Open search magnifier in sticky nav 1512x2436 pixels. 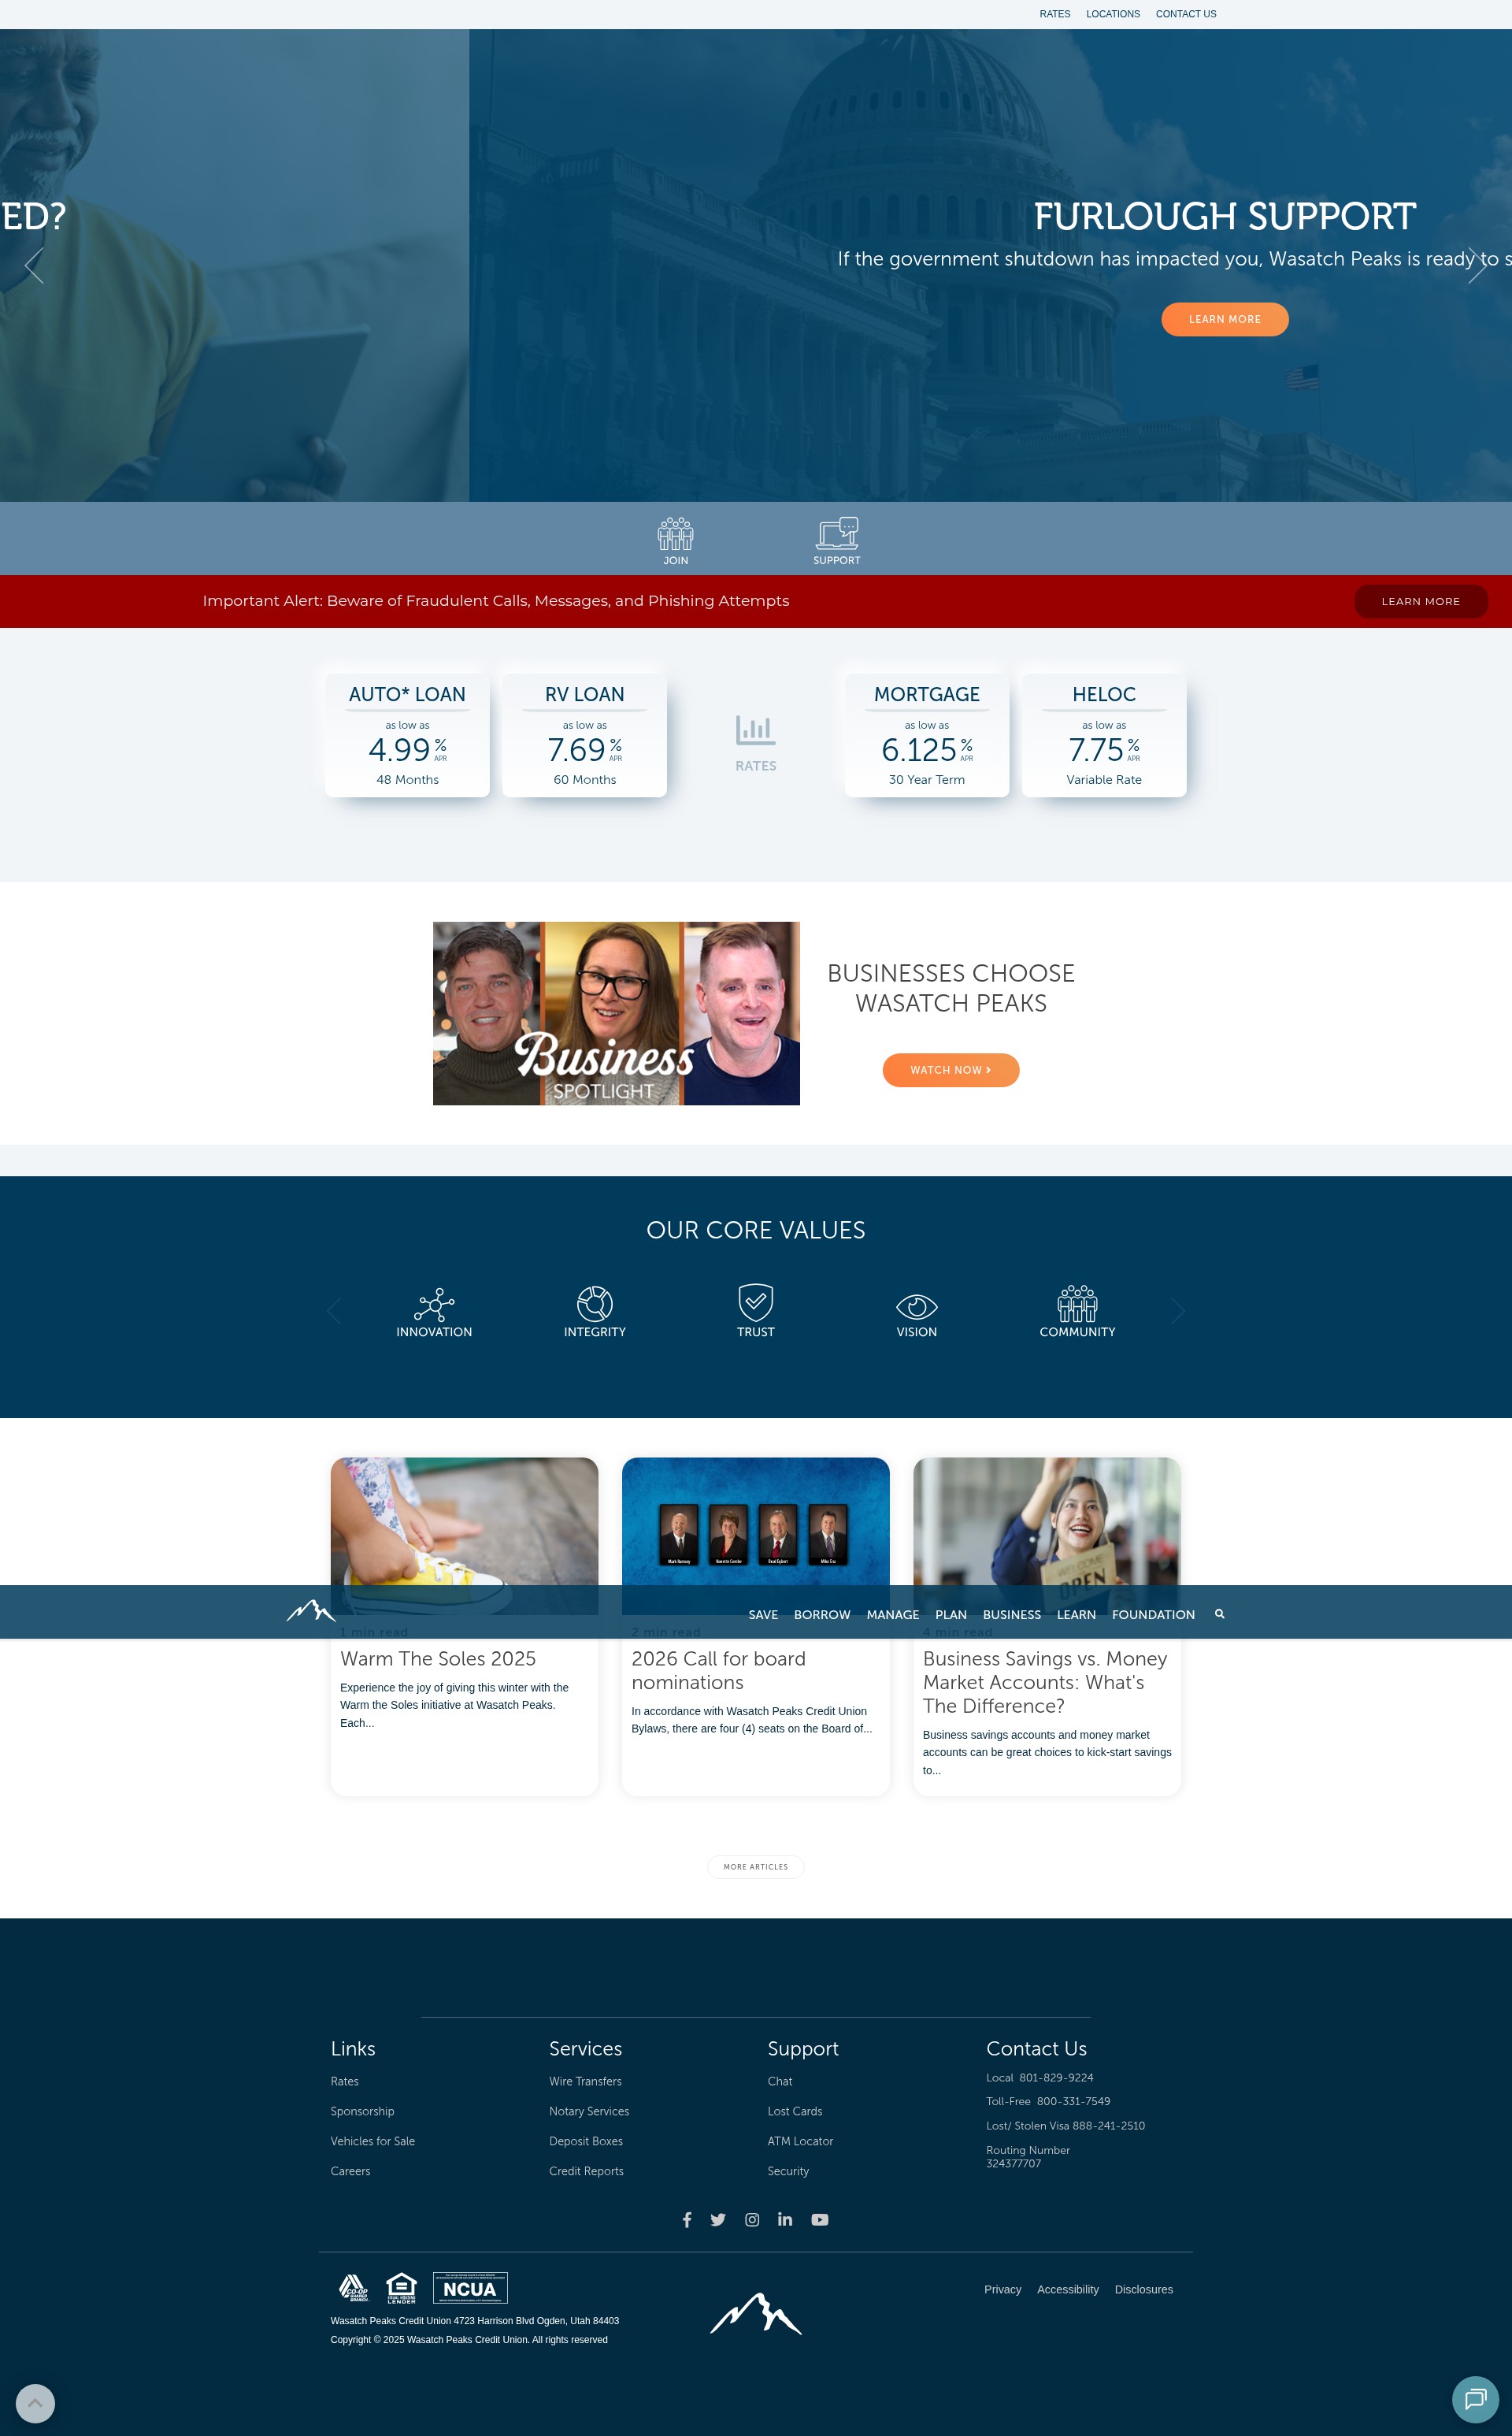point(1219,1613)
